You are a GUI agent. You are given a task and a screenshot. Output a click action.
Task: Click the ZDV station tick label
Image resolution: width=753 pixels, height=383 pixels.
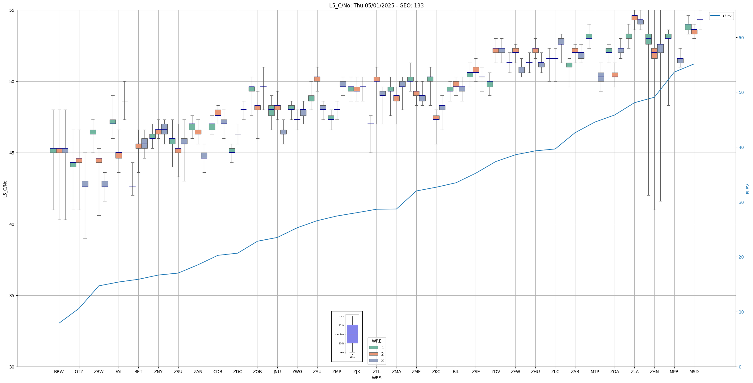tap(495, 372)
